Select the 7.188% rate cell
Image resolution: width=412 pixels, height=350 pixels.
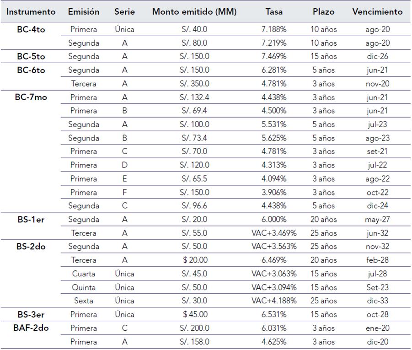pos(274,29)
